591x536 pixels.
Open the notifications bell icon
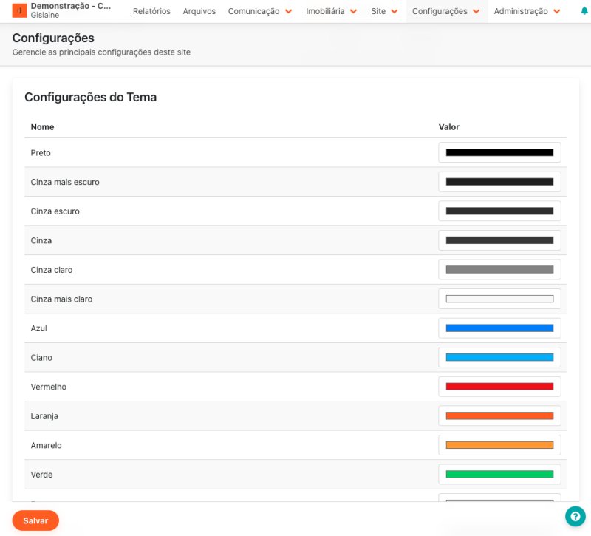[x=584, y=11]
